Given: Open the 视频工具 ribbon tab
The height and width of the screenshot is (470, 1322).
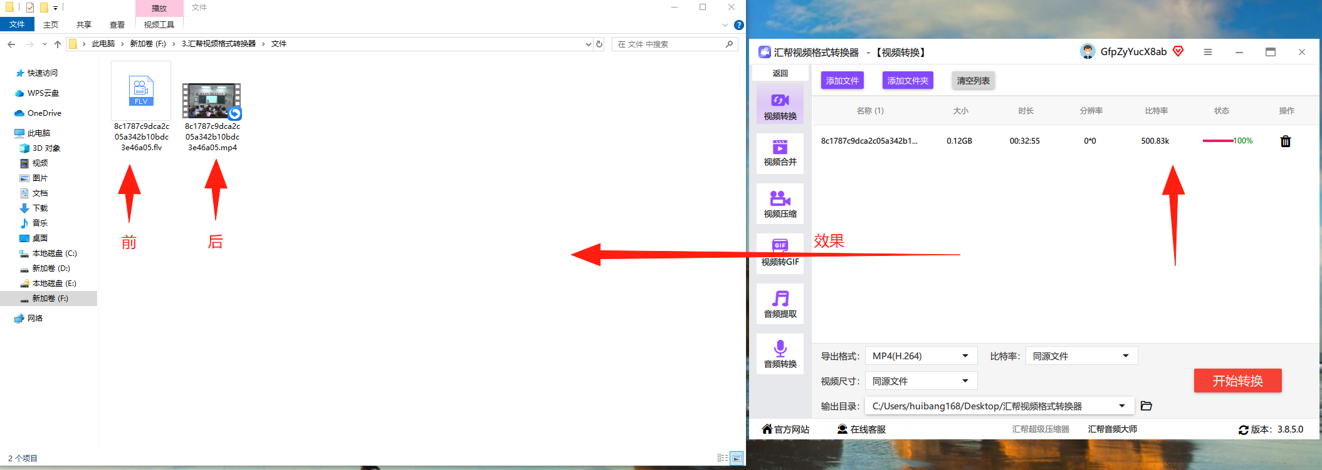Looking at the screenshot, I should (x=159, y=24).
